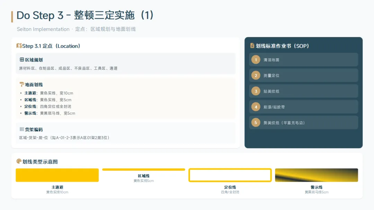Click the solid yellow 主通道 swatch
The width and height of the screenshot is (374, 210).
57,175
